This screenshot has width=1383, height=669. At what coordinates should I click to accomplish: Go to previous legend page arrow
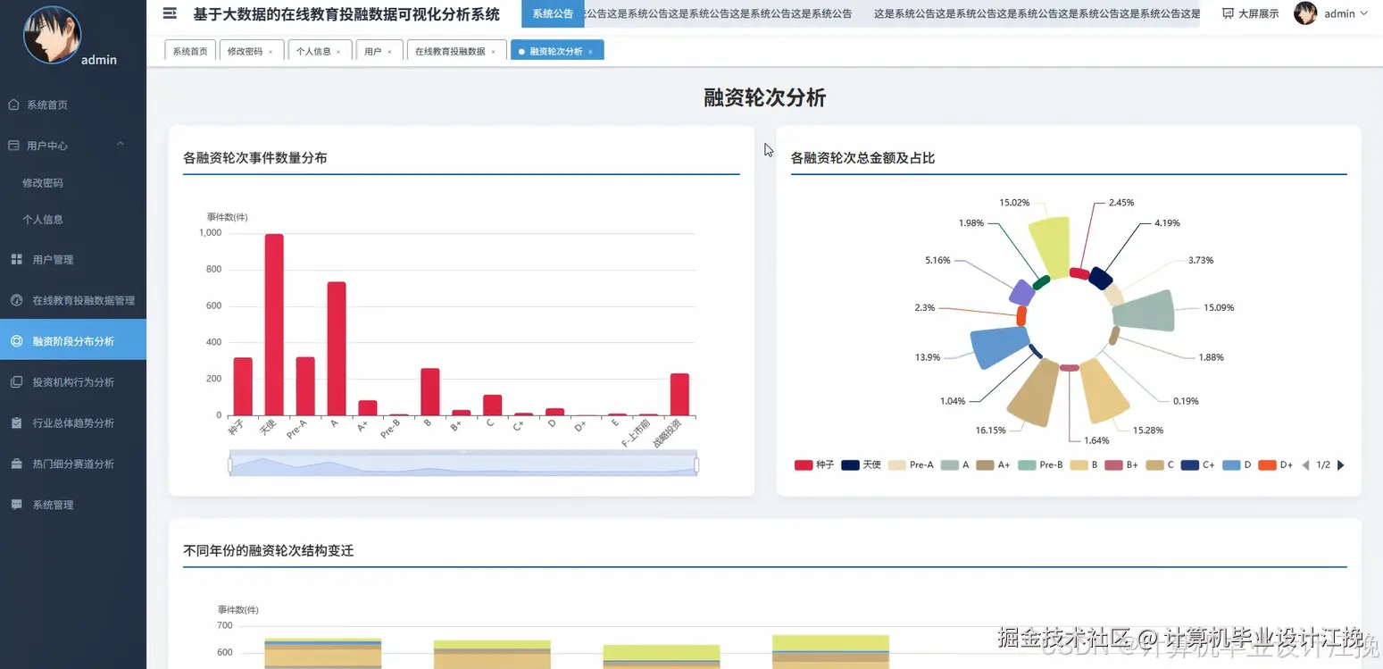(1306, 465)
